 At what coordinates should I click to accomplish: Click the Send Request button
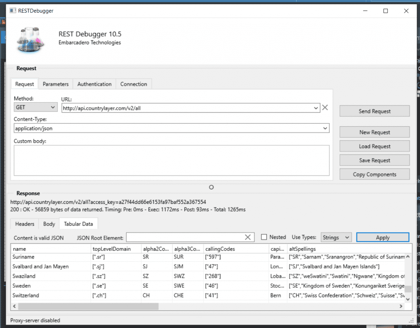click(374, 111)
